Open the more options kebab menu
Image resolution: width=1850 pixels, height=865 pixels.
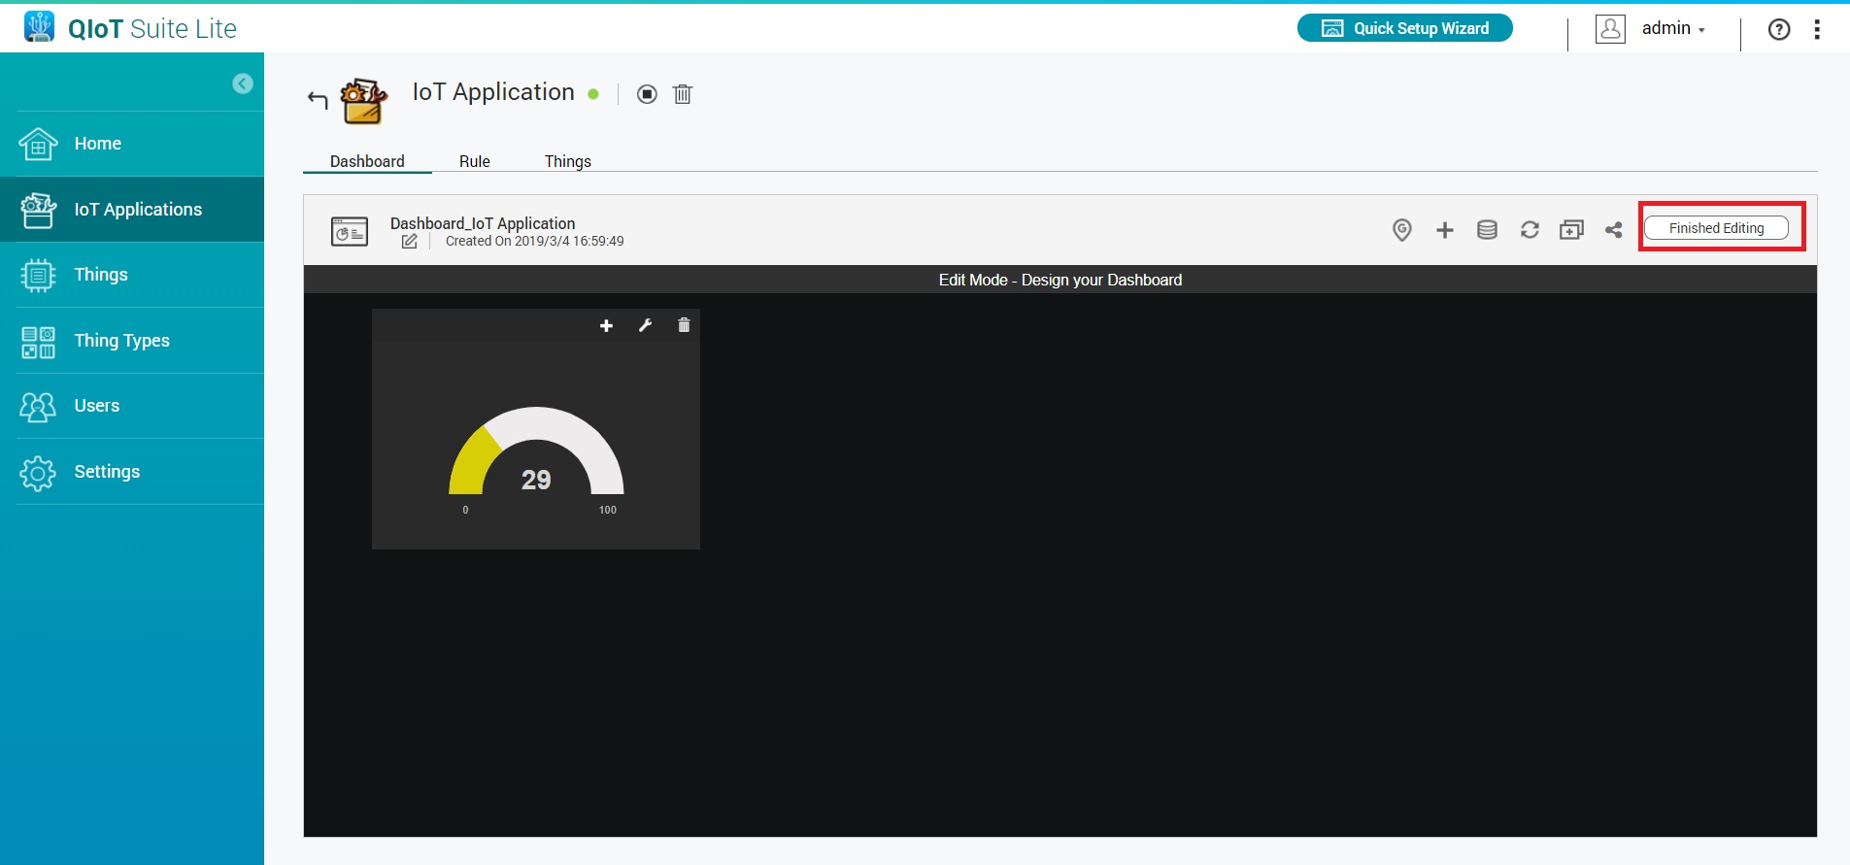pyautogui.click(x=1817, y=29)
